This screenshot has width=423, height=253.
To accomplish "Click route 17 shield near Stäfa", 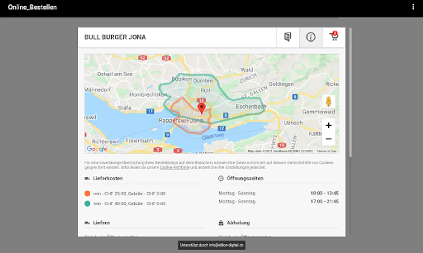I will [x=150, y=111].
